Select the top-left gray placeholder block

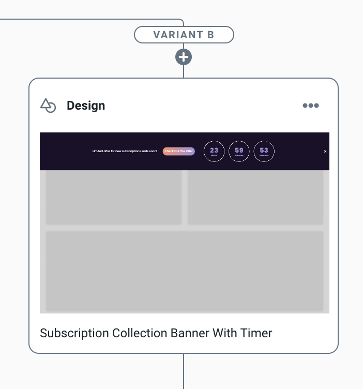pyautogui.click(x=114, y=198)
